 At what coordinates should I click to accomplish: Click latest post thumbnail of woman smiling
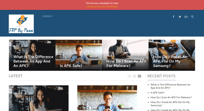click(39, 98)
